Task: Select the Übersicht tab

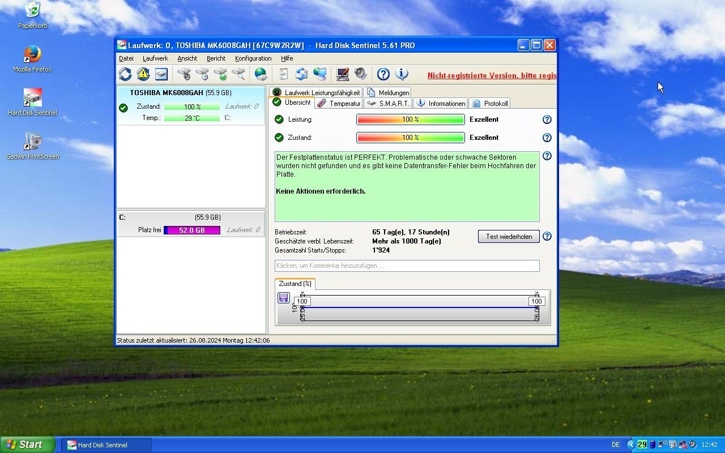Action: (291, 102)
